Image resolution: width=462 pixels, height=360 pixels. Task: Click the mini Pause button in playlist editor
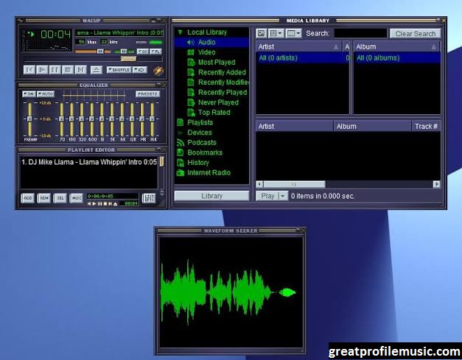[100, 204]
